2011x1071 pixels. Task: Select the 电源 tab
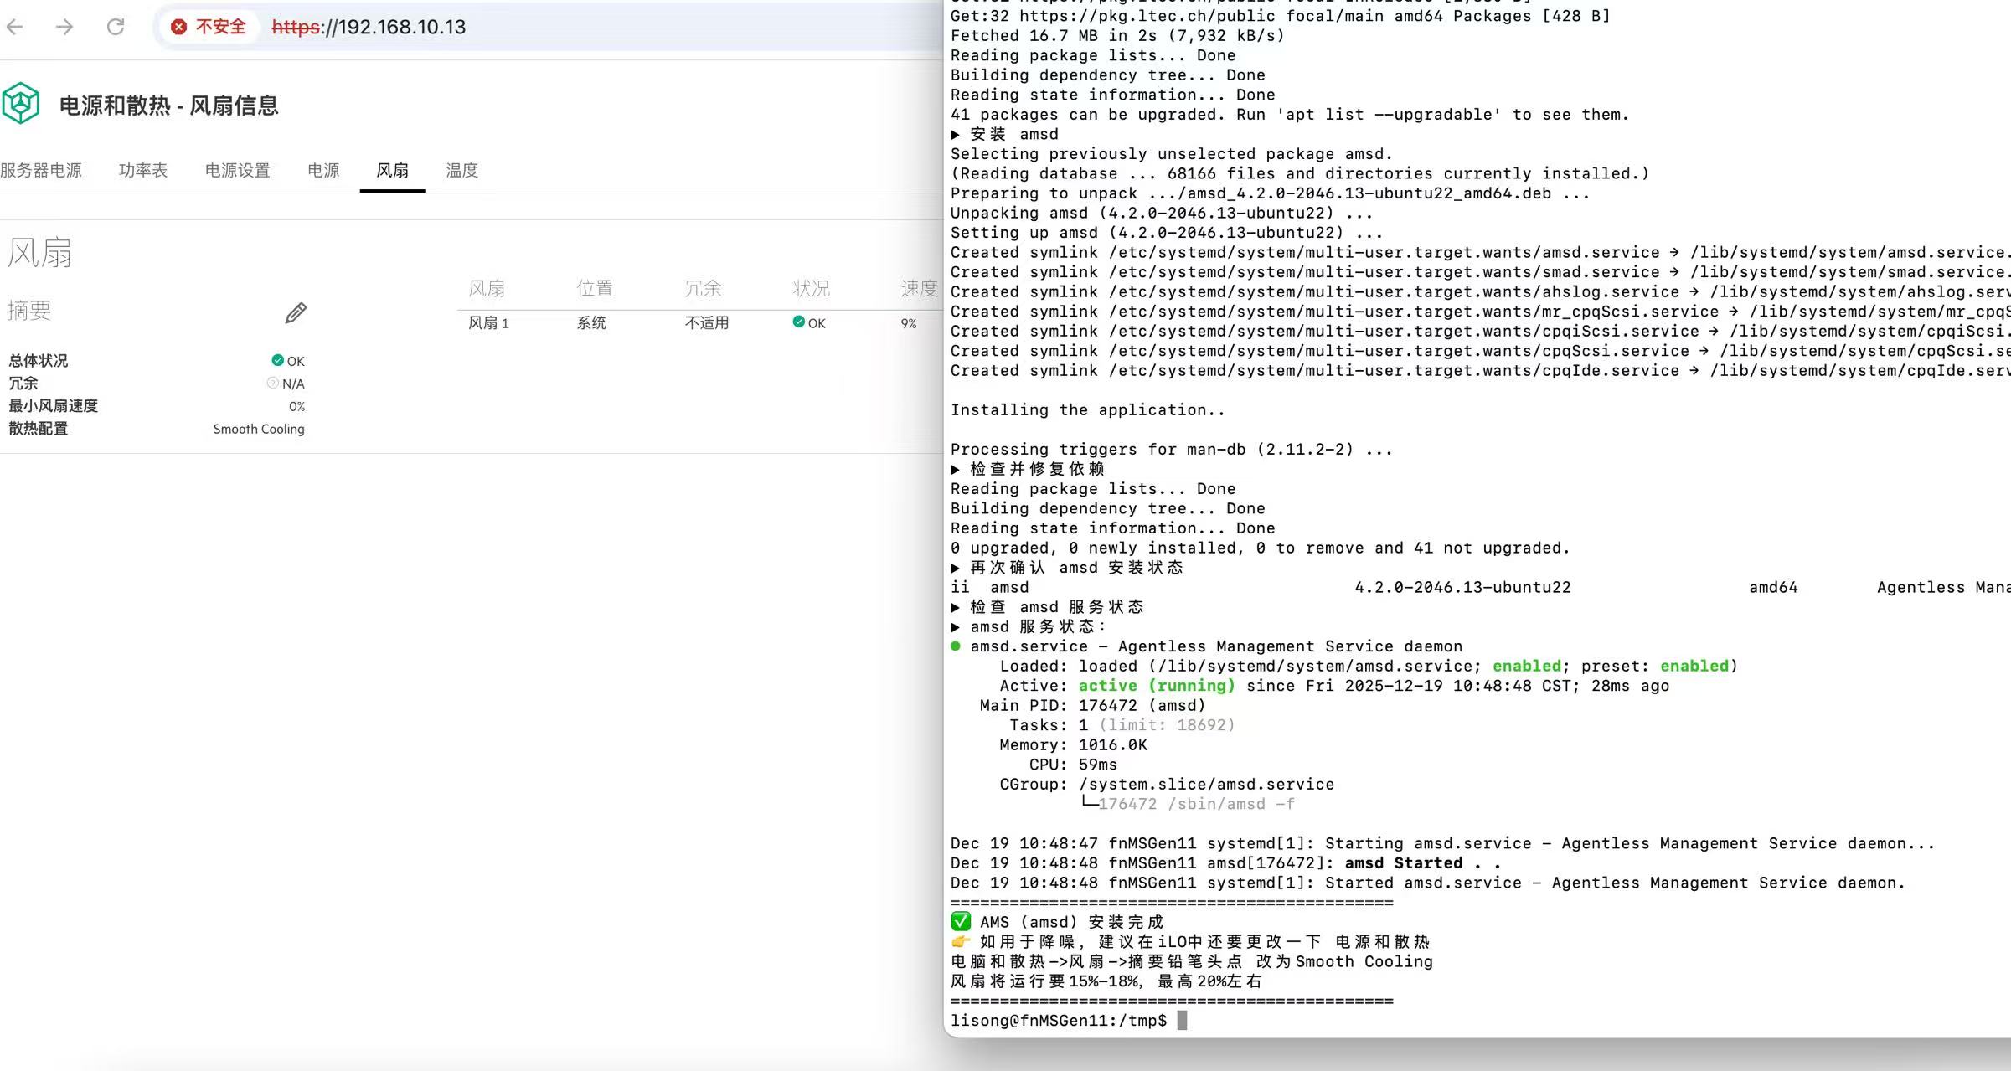coord(323,171)
